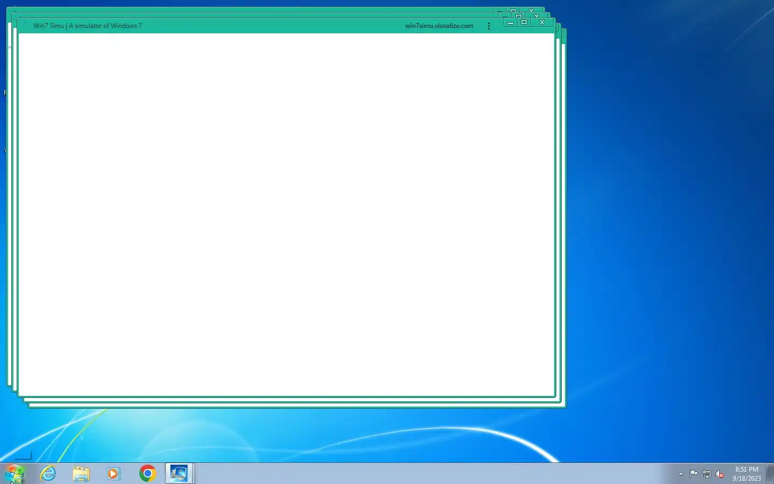Show hidden system tray icons
Screen dimensions: 774x484
coord(680,474)
